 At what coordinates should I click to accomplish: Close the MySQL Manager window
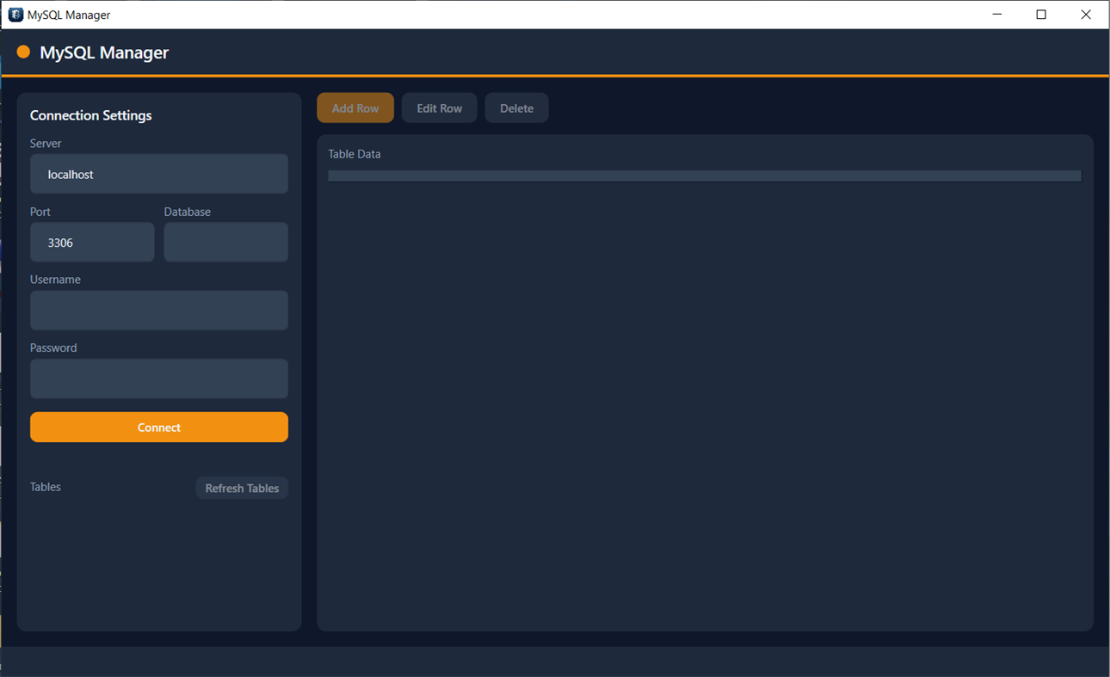point(1086,15)
